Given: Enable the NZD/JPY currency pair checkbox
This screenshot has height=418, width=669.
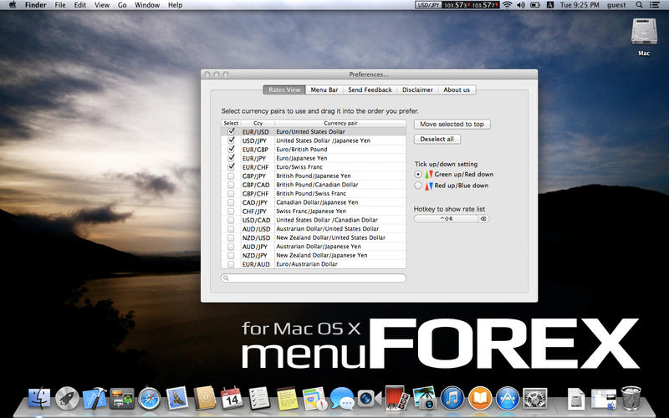Looking at the screenshot, I should point(231,255).
